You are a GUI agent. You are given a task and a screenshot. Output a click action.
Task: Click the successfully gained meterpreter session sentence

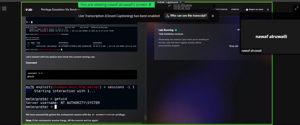(75, 115)
